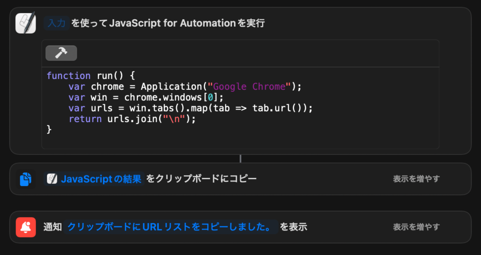Click the 通知 label on notification action
This screenshot has height=255, width=481.
click(52, 227)
